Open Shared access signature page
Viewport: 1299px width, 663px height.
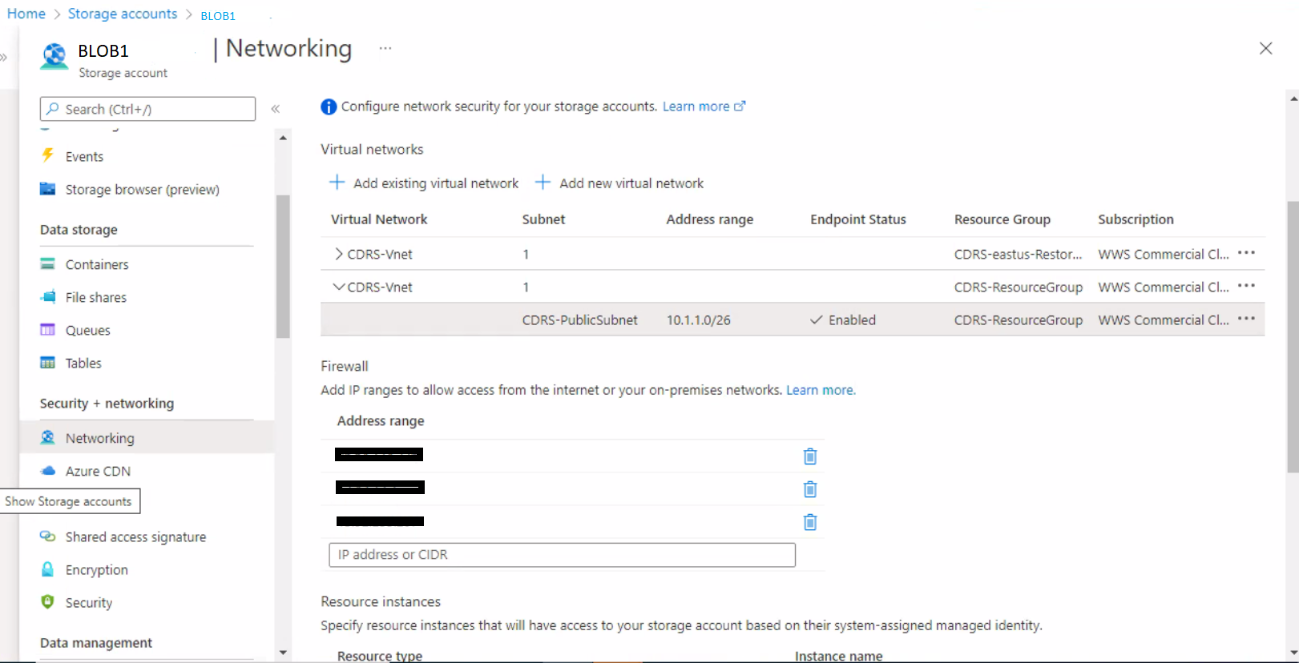point(135,536)
